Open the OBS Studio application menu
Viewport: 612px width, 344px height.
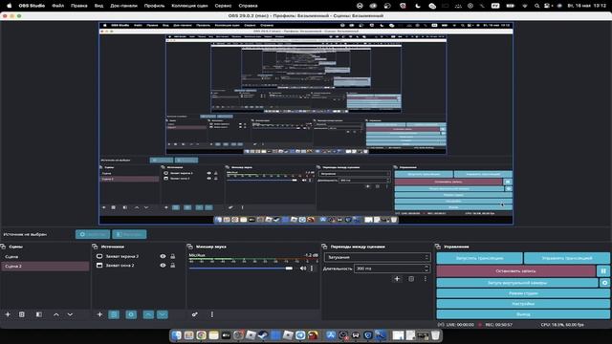[x=32, y=6]
